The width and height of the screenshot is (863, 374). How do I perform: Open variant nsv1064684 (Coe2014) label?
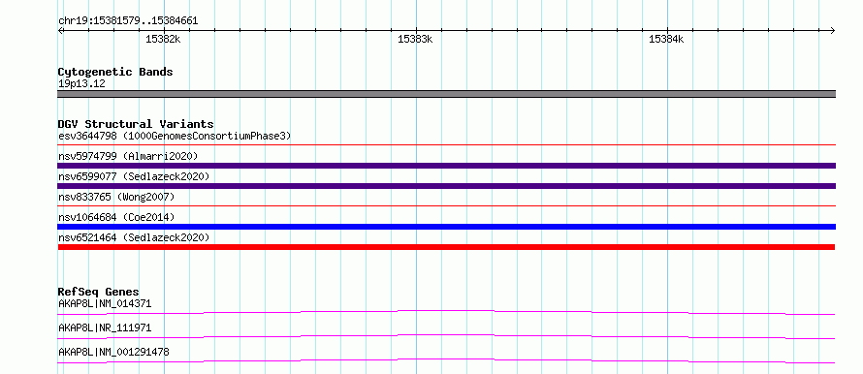(116, 217)
